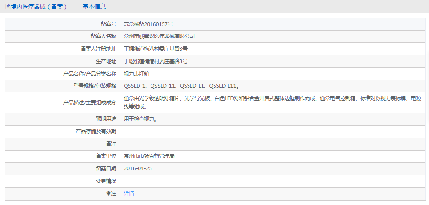Select the intended use text 用于检查视力。
Viewport: 429px width, 205px height.
point(140,119)
